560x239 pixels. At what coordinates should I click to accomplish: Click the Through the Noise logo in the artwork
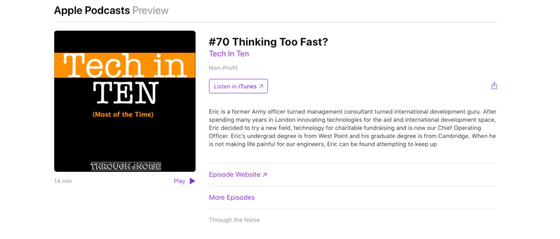[x=126, y=166]
